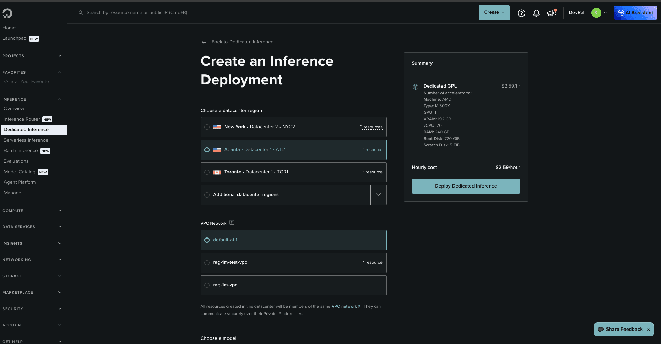This screenshot has height=344, width=661.
Task: Open Serverless Inference page
Action: point(26,140)
